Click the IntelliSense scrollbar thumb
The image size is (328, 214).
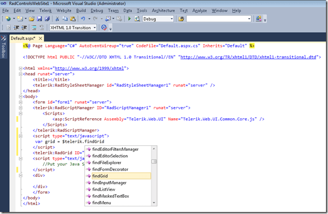154,162
